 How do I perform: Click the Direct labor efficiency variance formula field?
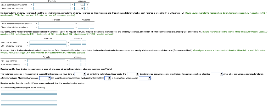56,27
